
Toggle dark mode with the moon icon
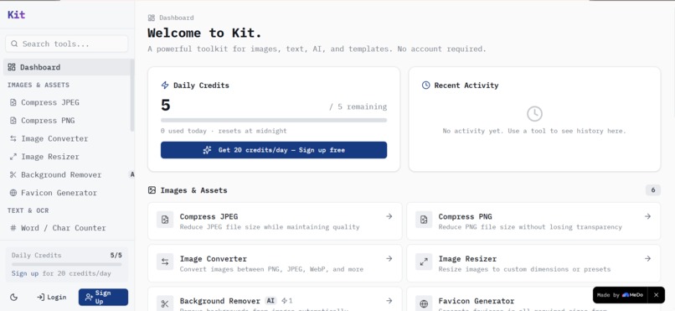pyautogui.click(x=13, y=298)
